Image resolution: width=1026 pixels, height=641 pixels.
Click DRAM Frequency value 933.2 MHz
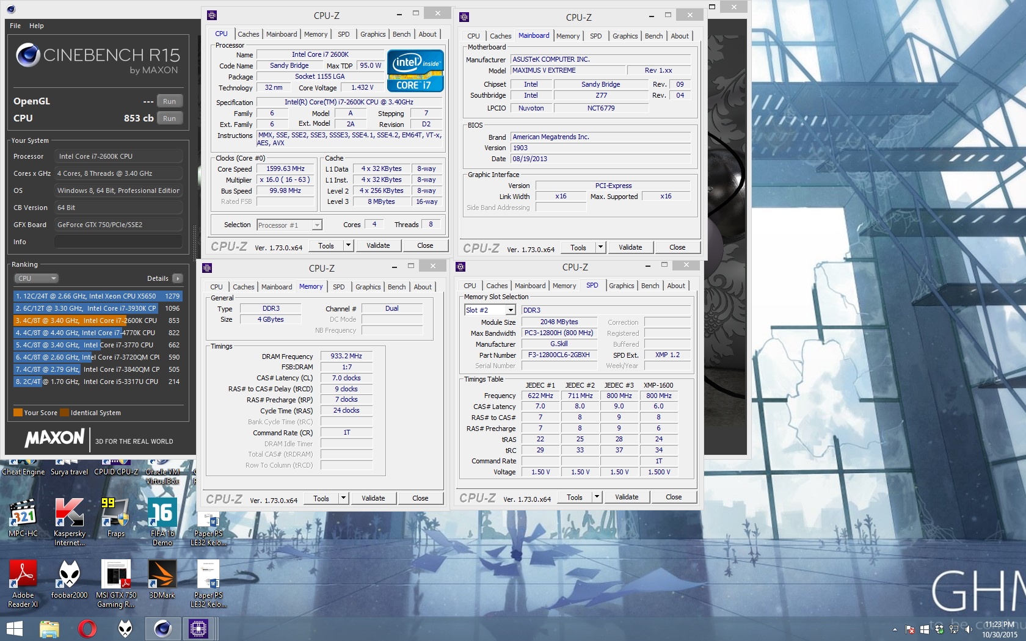click(x=346, y=356)
